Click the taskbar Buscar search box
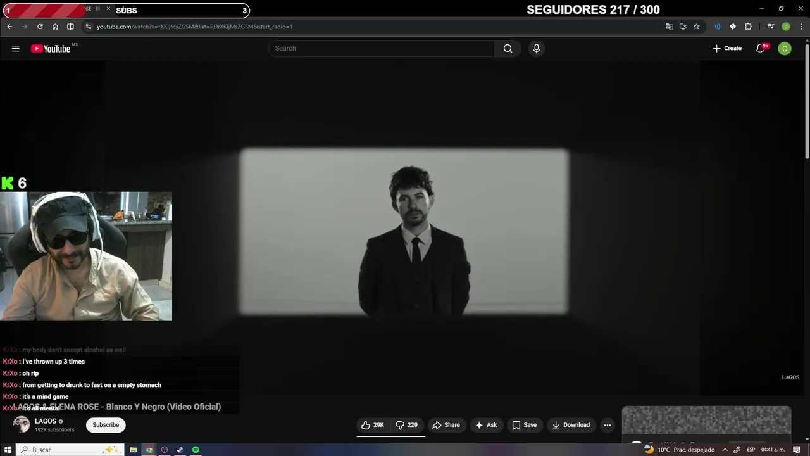The width and height of the screenshot is (810, 456). [x=70, y=450]
